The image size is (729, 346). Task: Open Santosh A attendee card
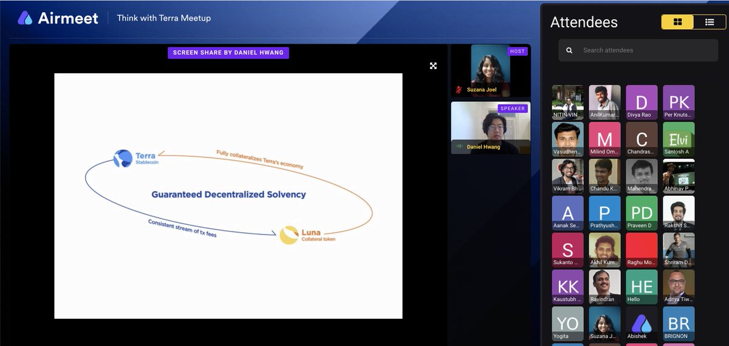point(679,139)
